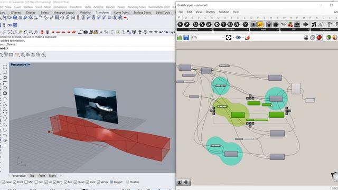Toggle the Point osnap checkbox
Viewport: 338px width, 190px height.
pyautogui.click(x=14, y=182)
